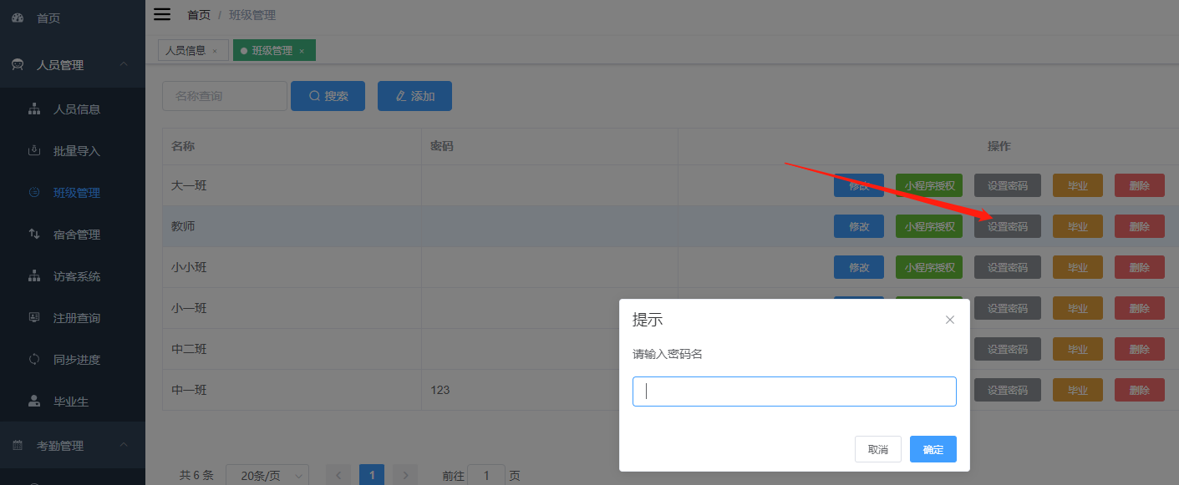Expand the 考勤管理 sidebar section

click(x=124, y=445)
